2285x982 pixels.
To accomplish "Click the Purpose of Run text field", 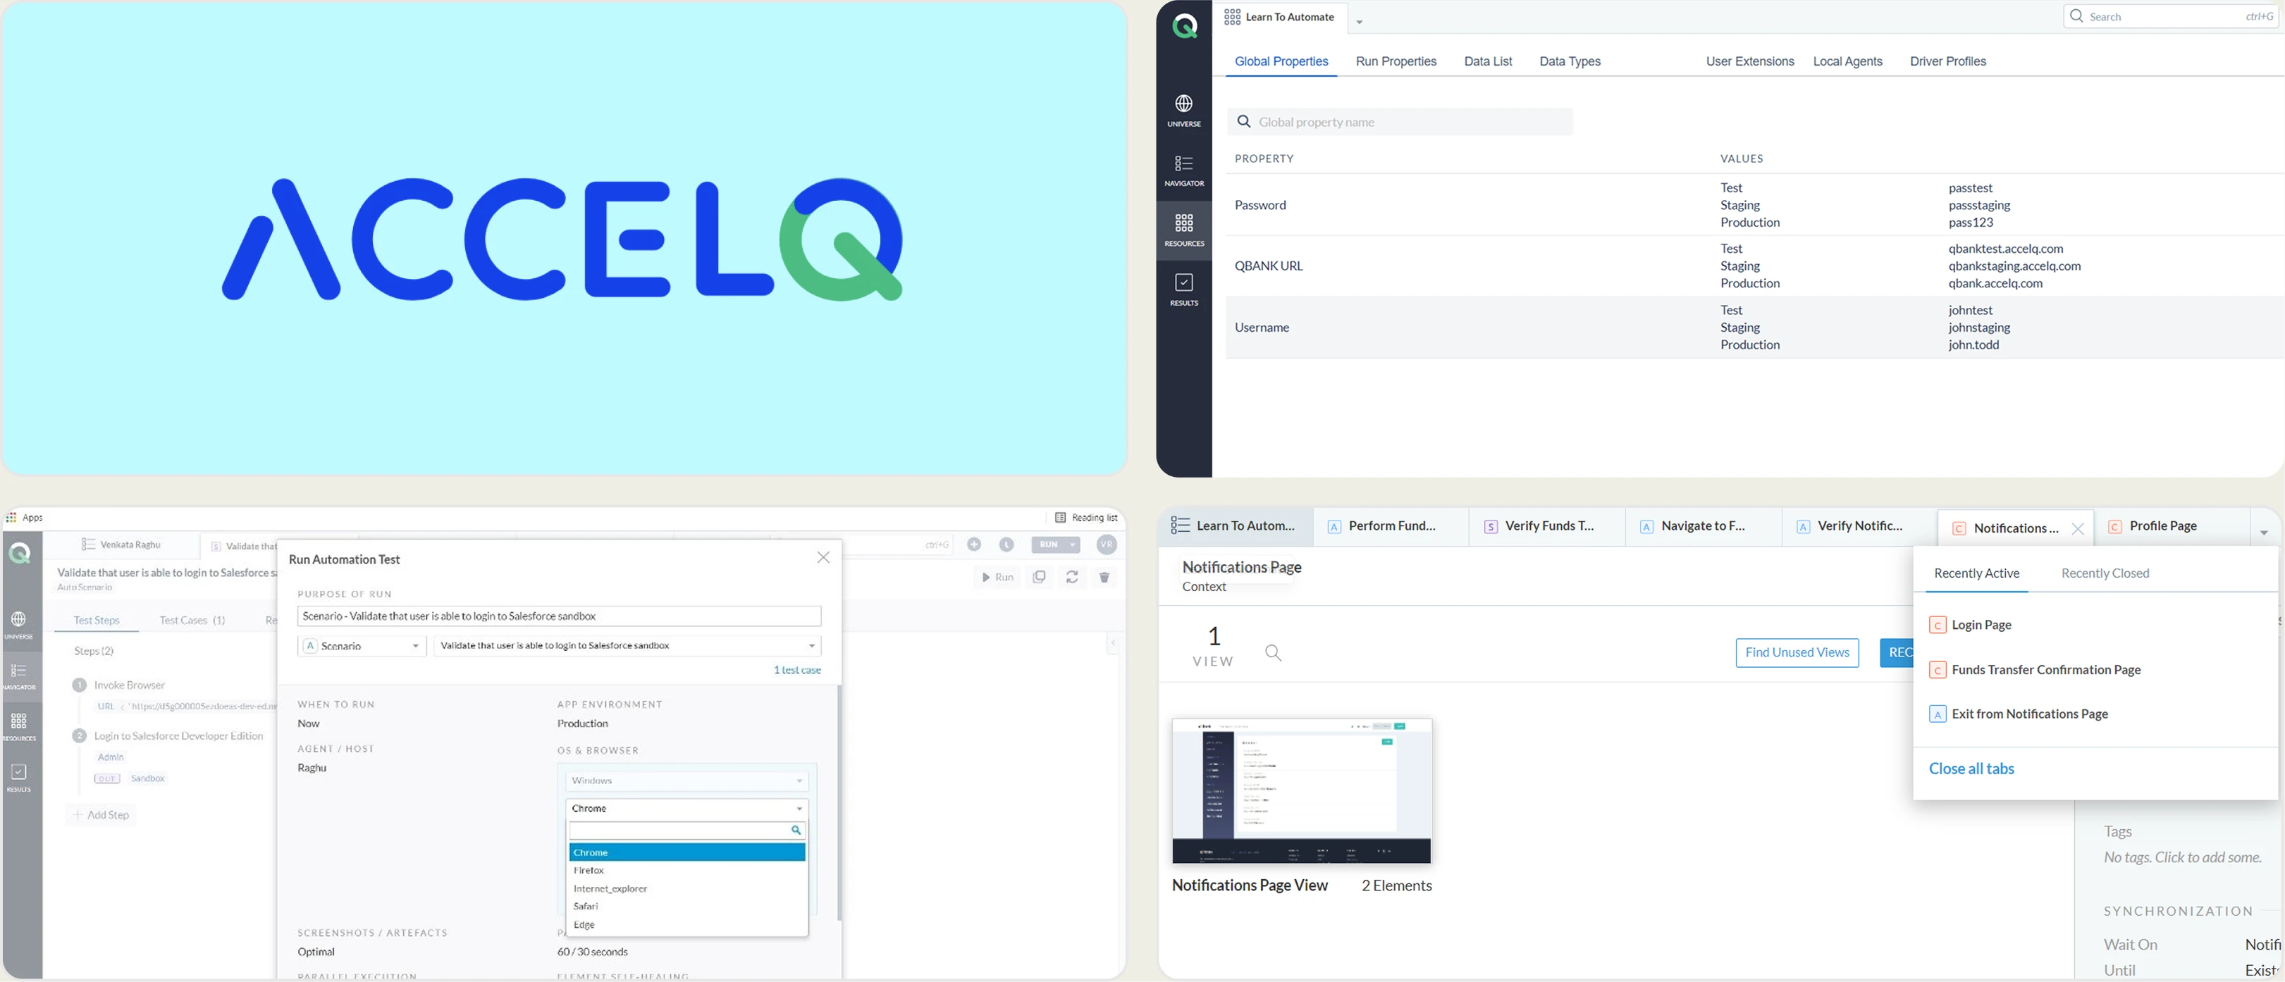I will [559, 616].
